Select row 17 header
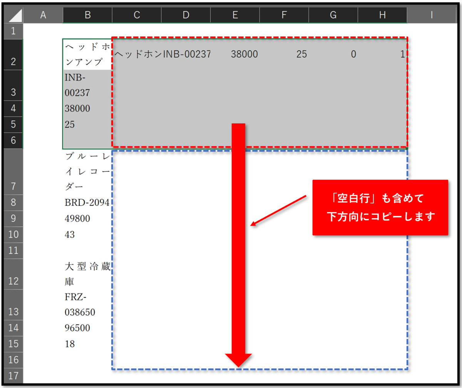Viewport: 462px width, 388px height. pos(13,375)
